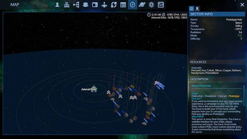The height and width of the screenshot is (139, 247).
Task: Close the map window
Action: point(242,5)
